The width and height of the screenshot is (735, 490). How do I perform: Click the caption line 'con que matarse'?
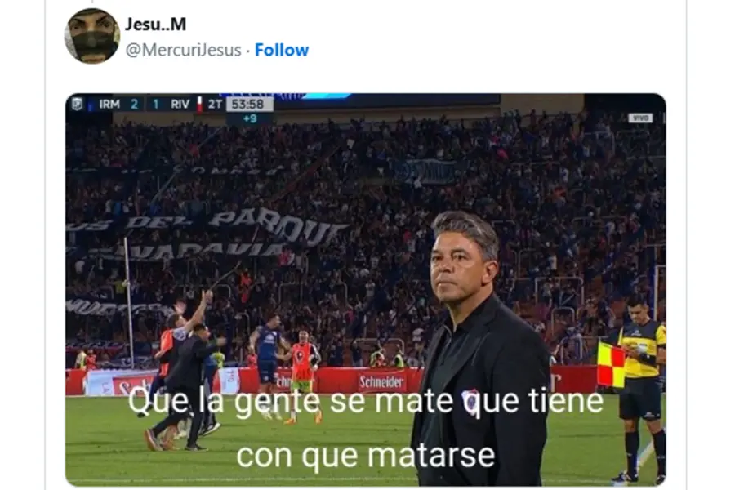366,456
